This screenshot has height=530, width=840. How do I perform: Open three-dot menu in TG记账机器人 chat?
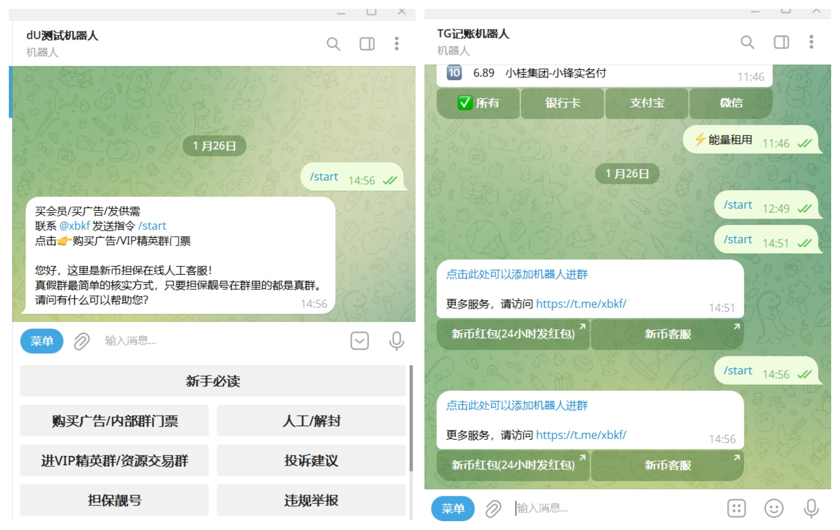click(x=811, y=42)
